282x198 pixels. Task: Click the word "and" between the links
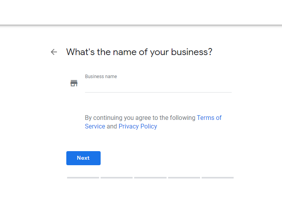tap(112, 127)
